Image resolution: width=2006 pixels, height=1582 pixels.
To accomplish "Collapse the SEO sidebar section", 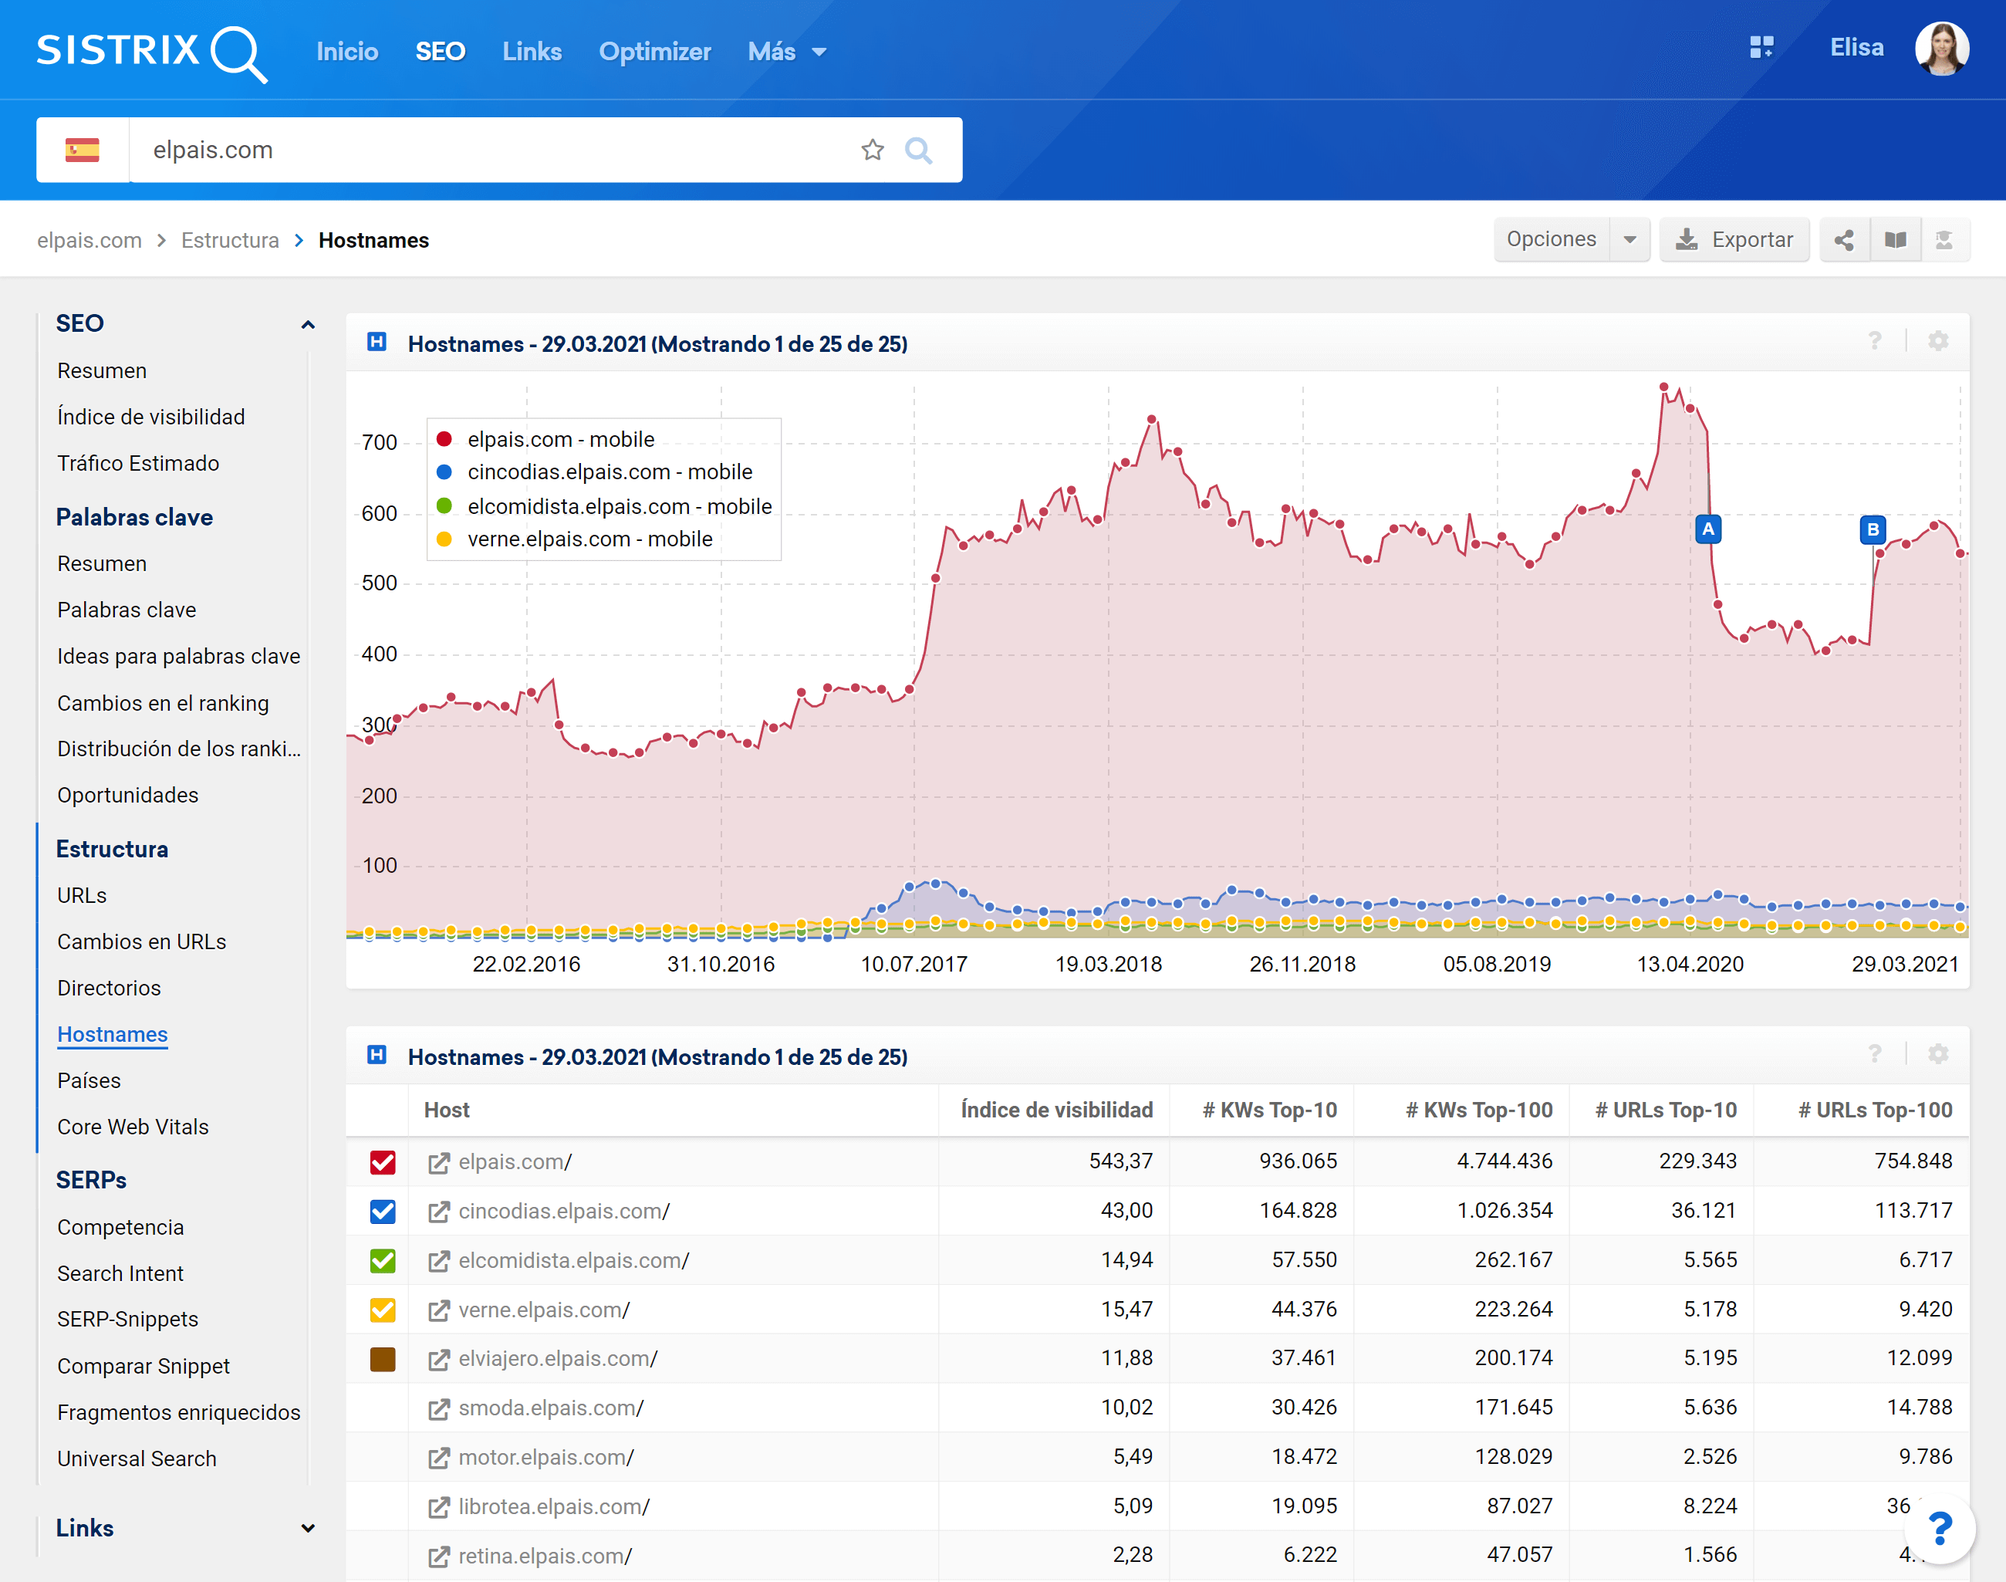I will coord(308,324).
